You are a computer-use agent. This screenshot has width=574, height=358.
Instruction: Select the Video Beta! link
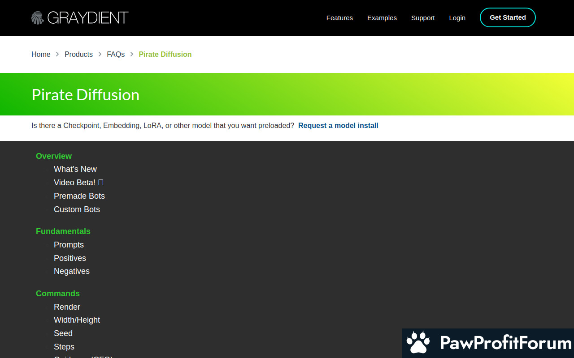pos(74,183)
